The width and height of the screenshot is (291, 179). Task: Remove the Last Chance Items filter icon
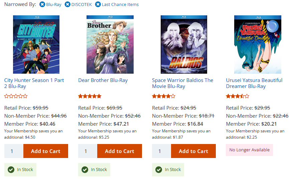click(98, 4)
